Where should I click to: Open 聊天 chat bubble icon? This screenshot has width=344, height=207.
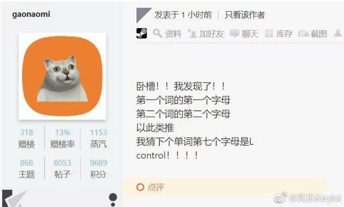[x=234, y=33]
